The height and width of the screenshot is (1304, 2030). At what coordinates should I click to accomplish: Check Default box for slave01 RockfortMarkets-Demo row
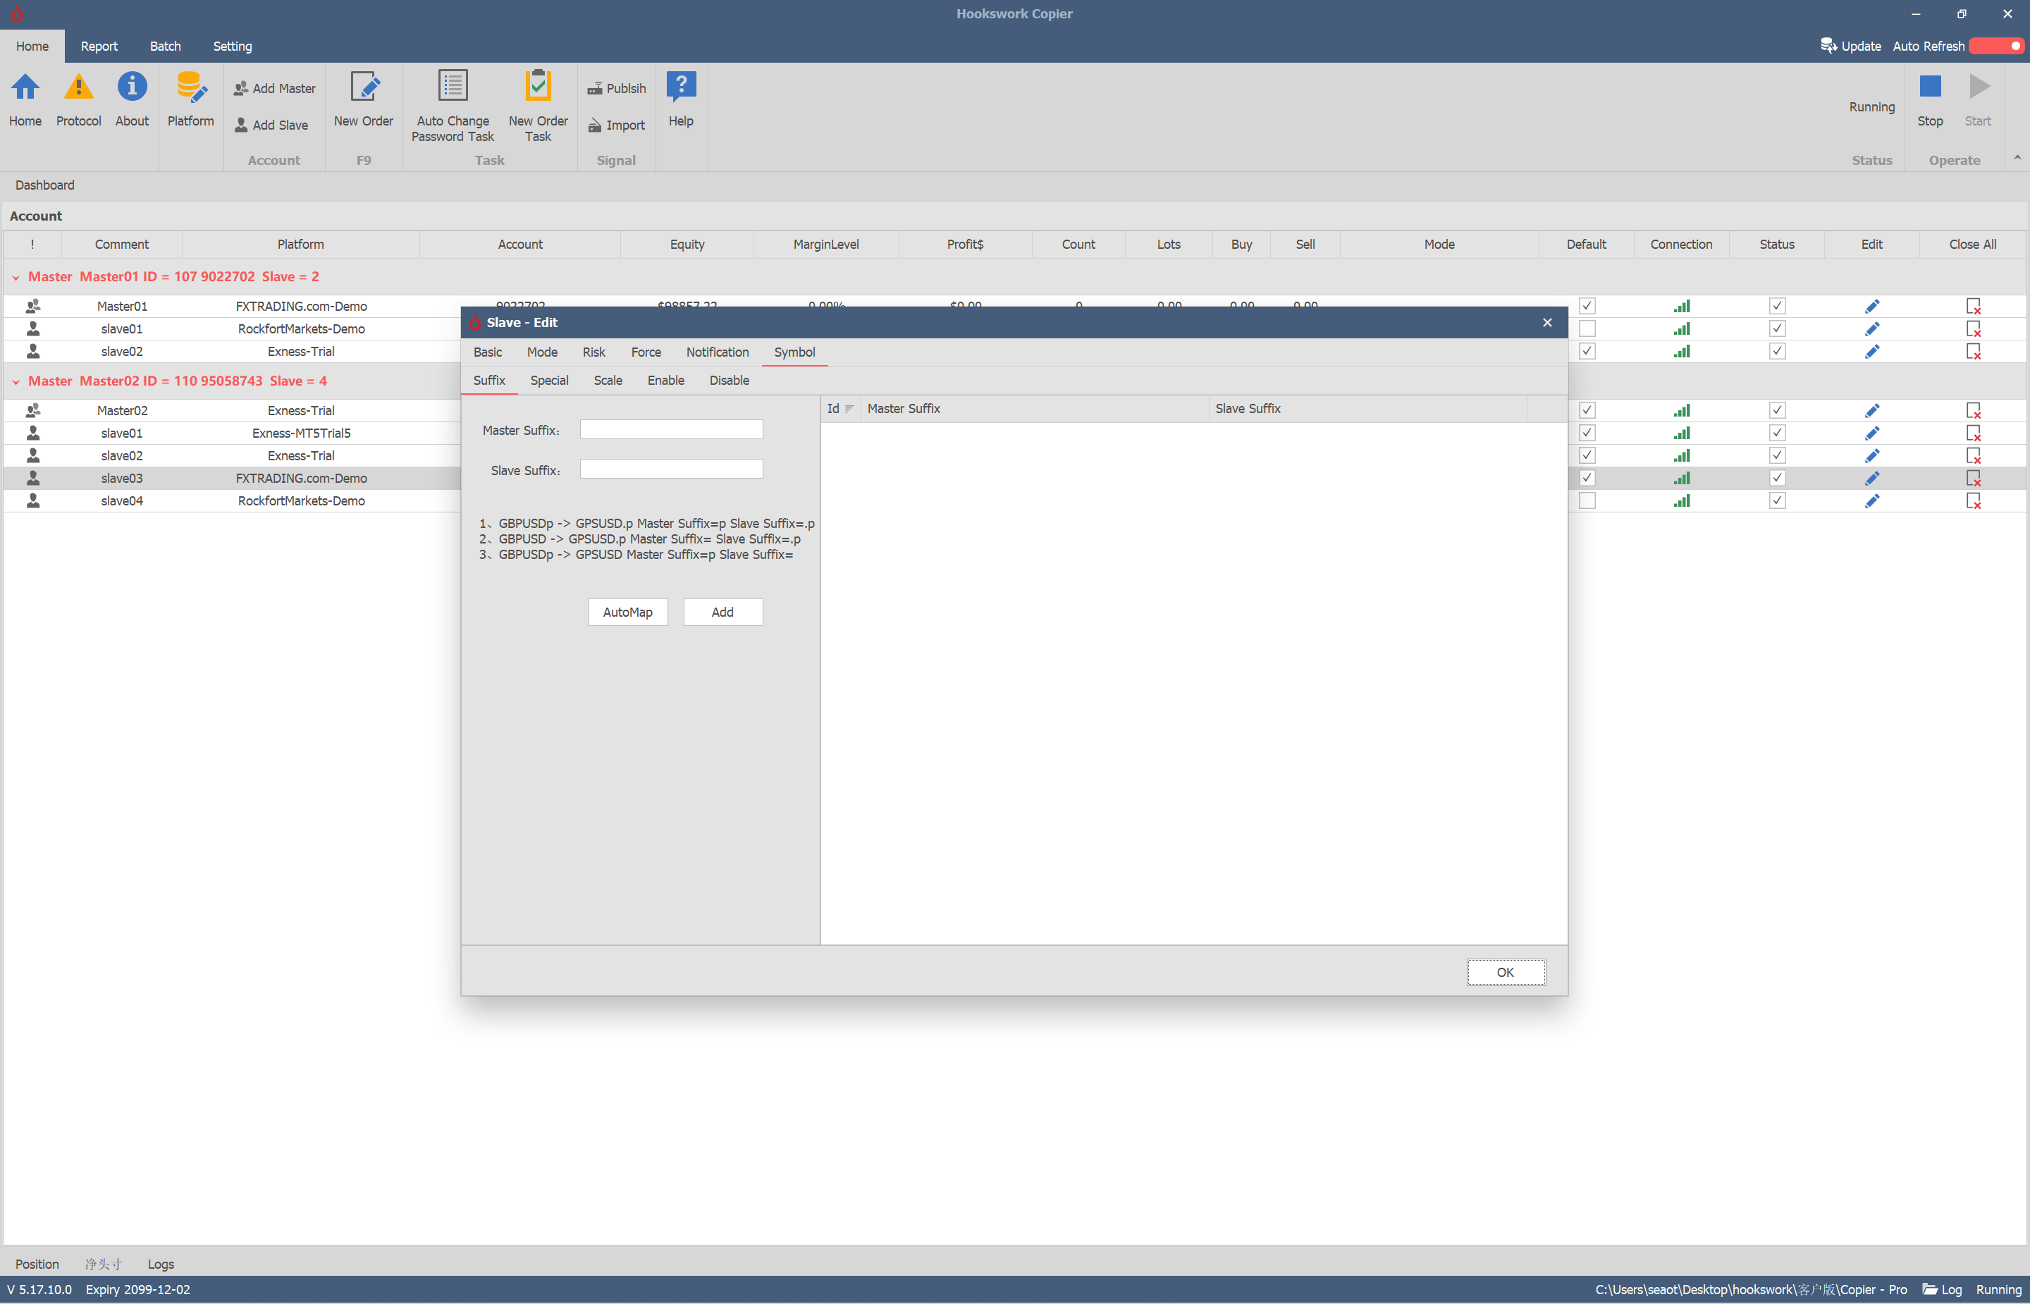(x=1587, y=328)
